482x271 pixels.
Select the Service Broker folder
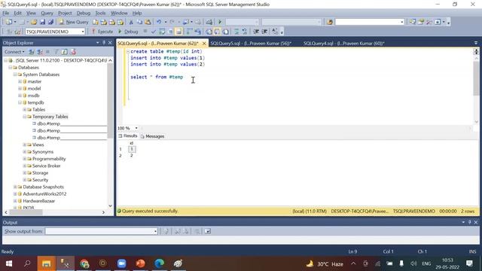(x=47, y=166)
